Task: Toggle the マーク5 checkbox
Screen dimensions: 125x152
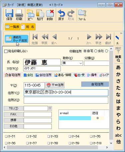Action: pyautogui.click(x=91, y=136)
